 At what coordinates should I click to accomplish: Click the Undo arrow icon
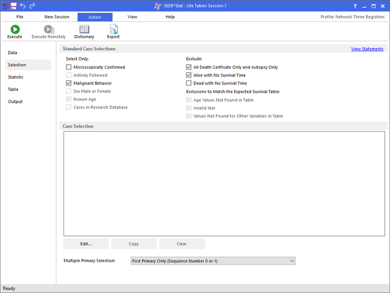tap(23, 6)
